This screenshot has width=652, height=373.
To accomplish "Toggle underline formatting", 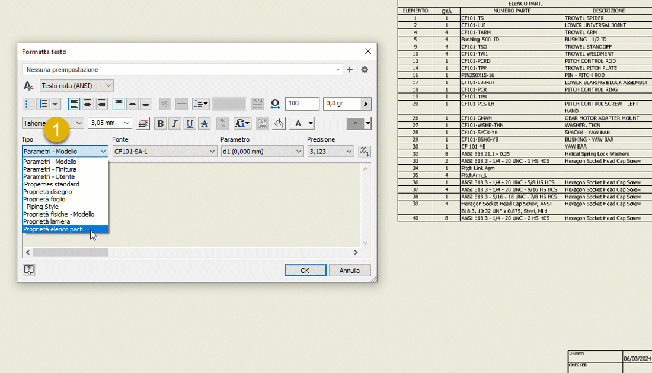I will point(190,123).
